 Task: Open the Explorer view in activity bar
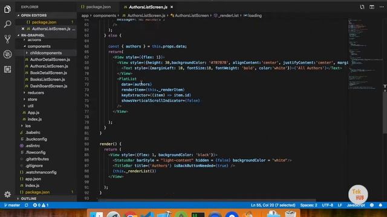point(7,10)
